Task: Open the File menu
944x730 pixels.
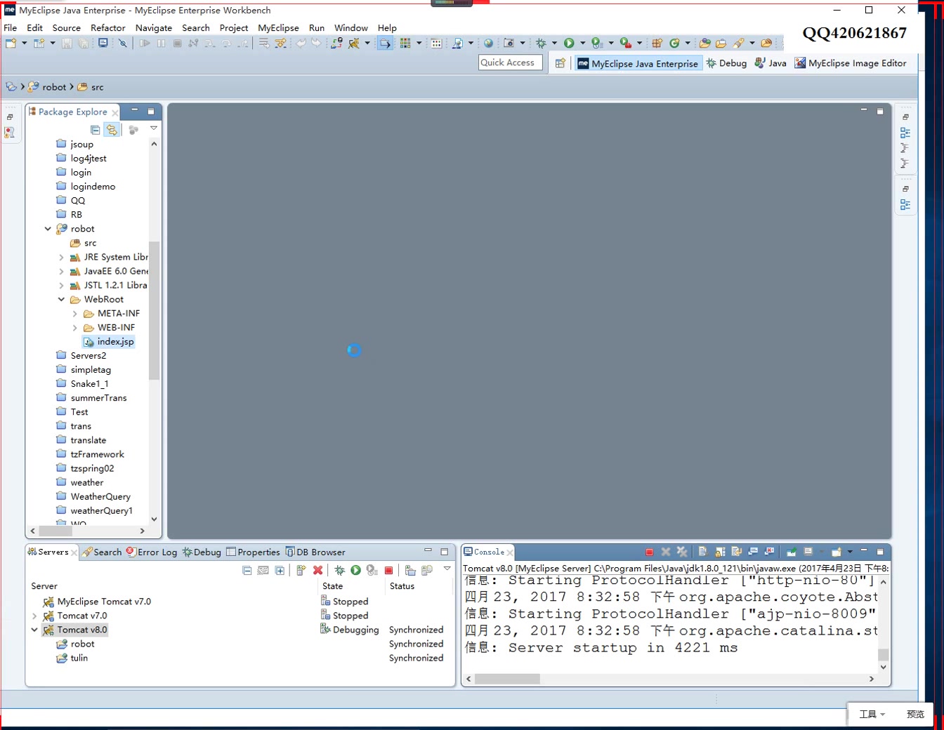Action: [x=11, y=28]
